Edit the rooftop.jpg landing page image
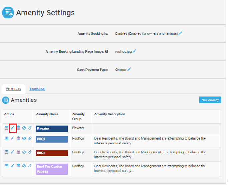 (x=135, y=51)
